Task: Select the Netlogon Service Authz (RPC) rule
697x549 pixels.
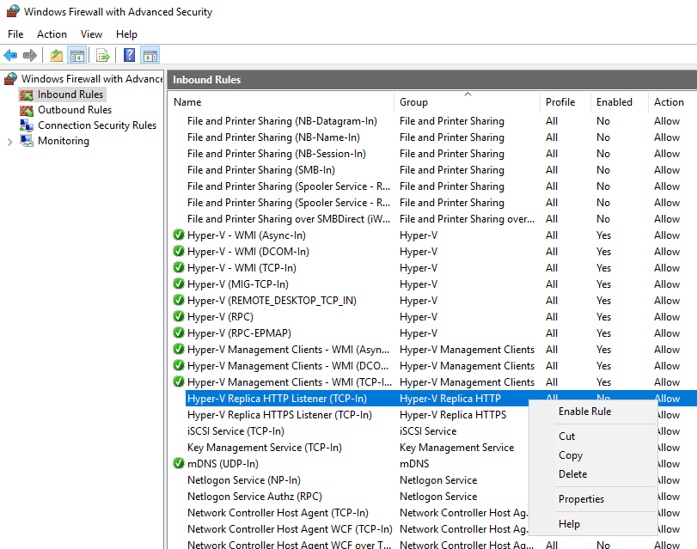Action: (x=254, y=496)
